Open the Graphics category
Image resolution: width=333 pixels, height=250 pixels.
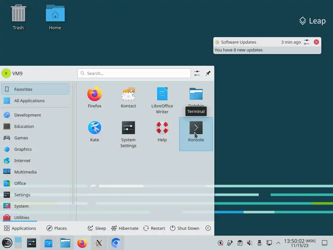click(35, 149)
